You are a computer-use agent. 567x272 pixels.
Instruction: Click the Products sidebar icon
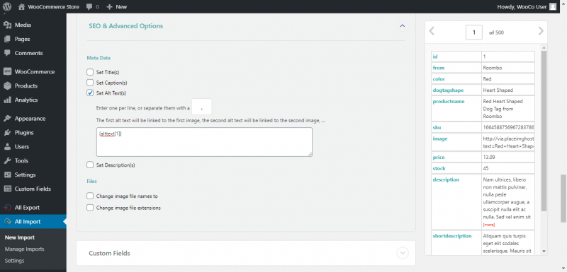(x=7, y=85)
